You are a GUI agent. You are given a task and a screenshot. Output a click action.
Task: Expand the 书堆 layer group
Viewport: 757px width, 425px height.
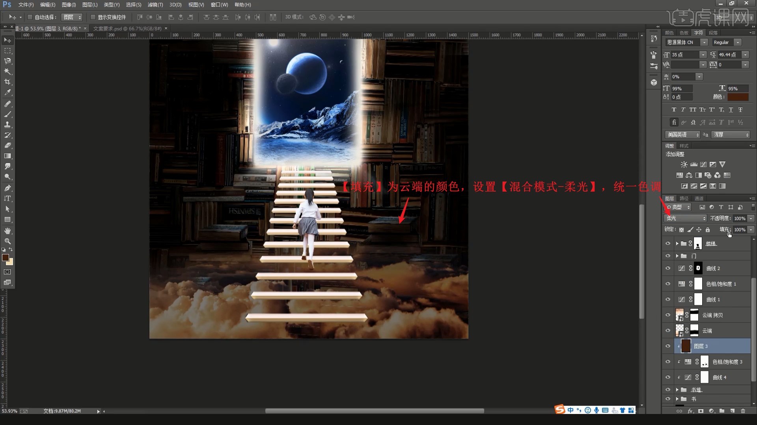[x=677, y=390]
